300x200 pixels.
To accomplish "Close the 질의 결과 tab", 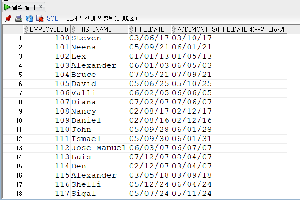I will pos(41,7).
